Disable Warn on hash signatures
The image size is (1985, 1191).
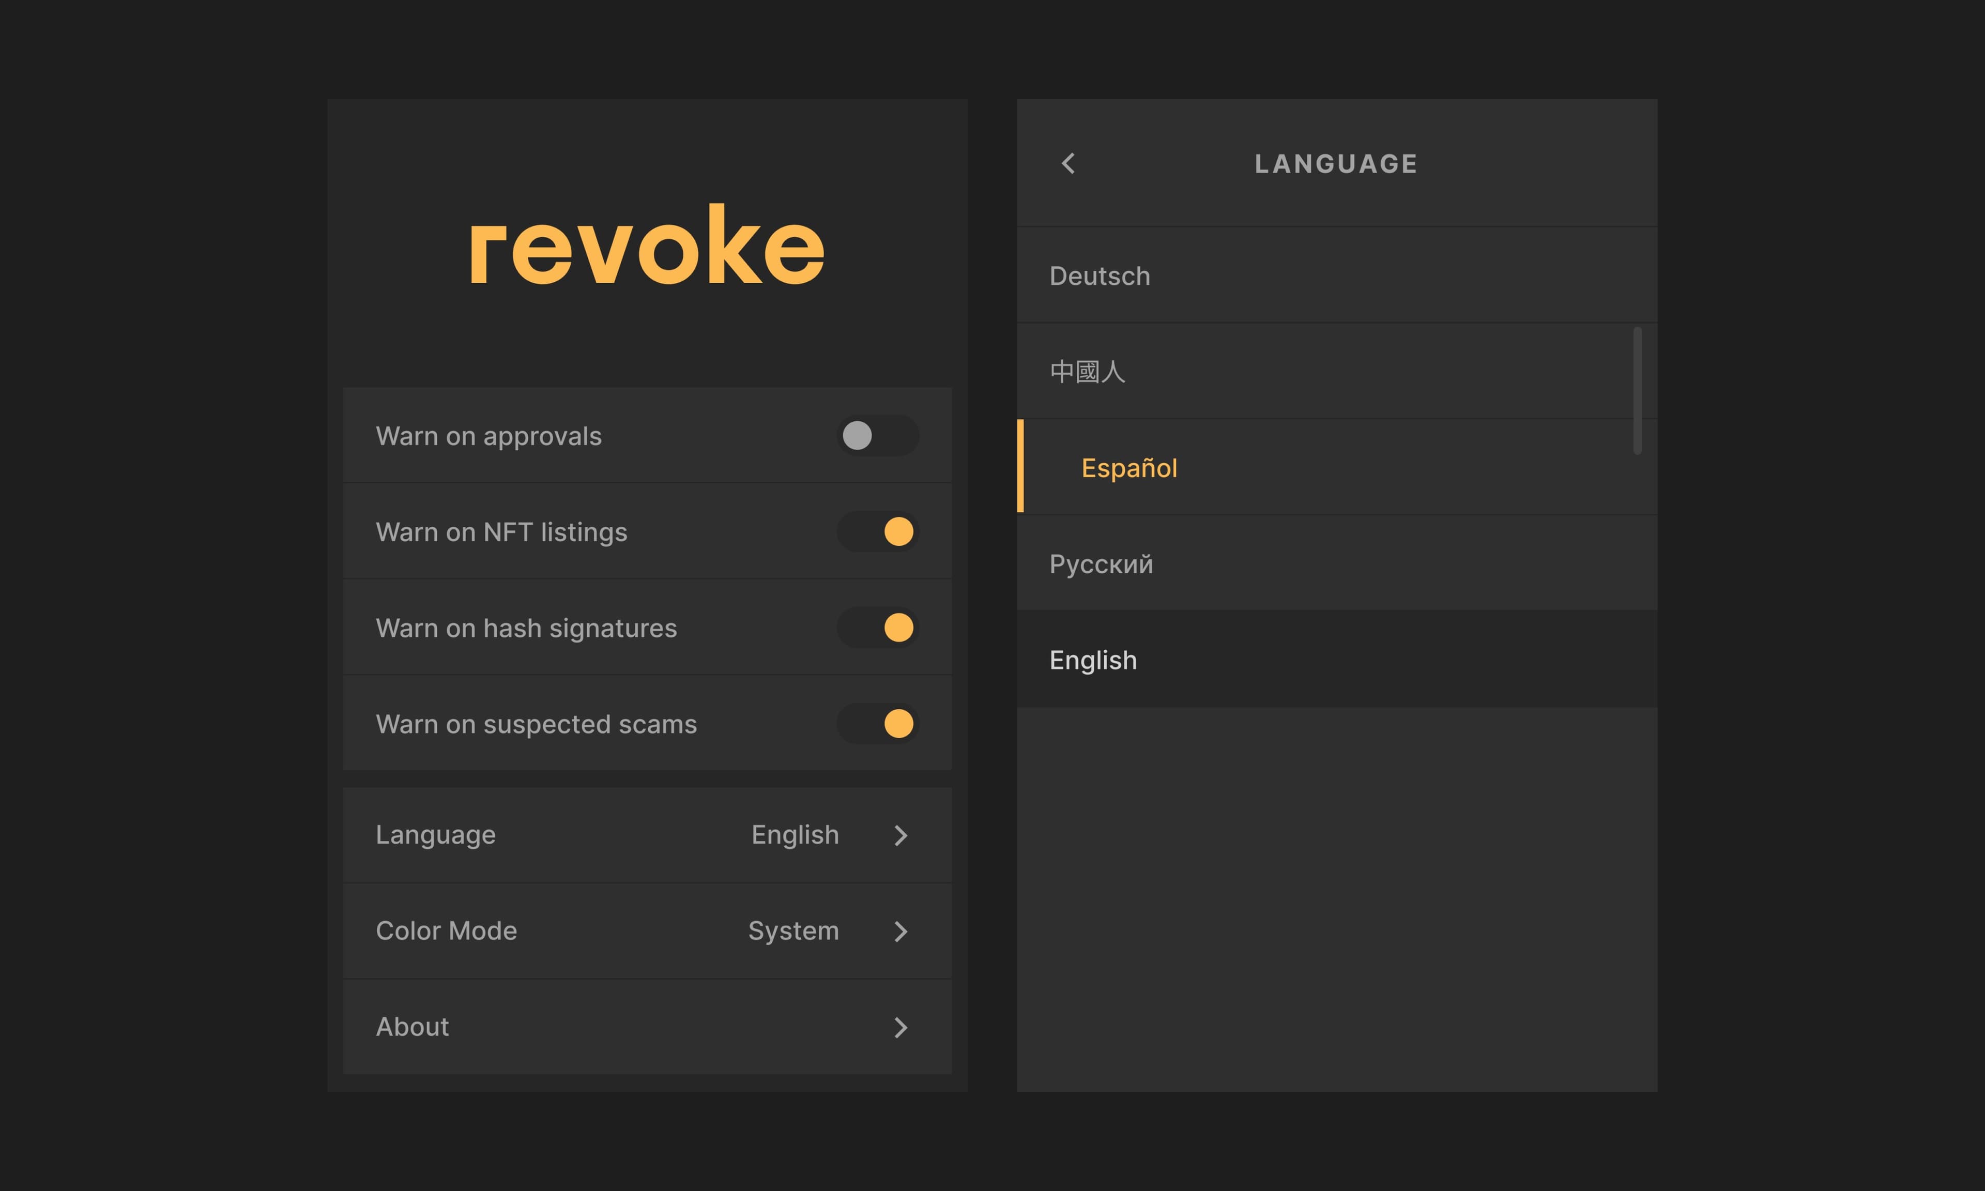877,628
